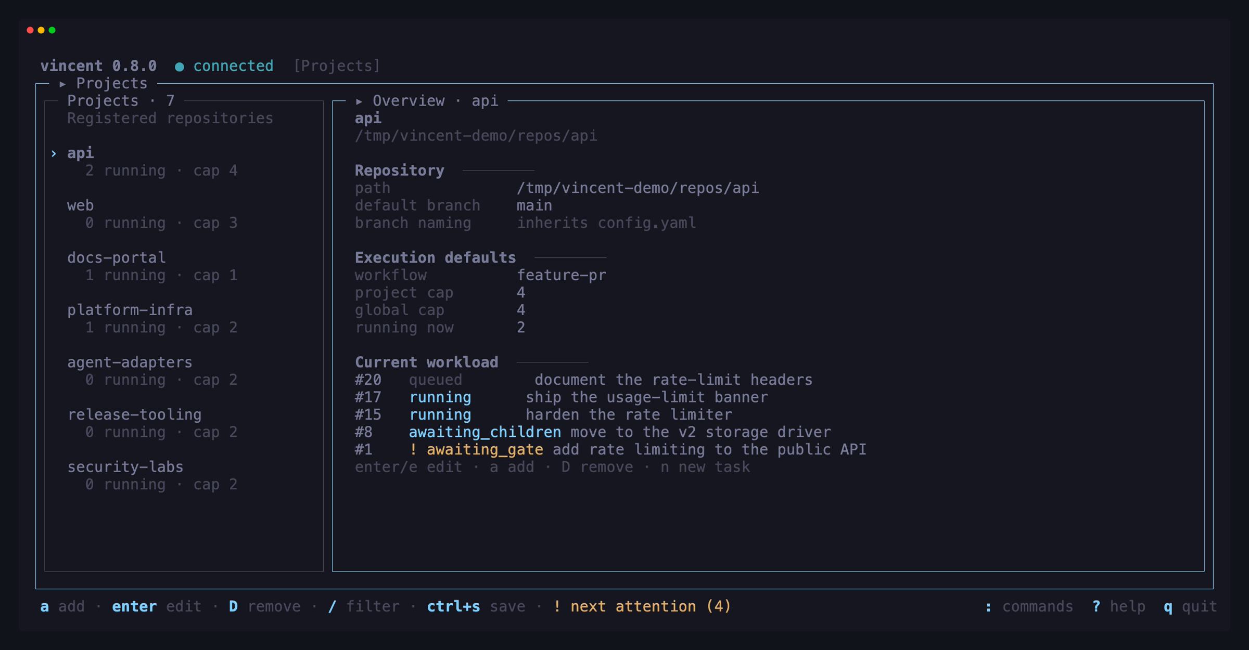Click the '/ filter' footer shortcut
Viewport: 1249px width, 650px height.
click(x=364, y=606)
